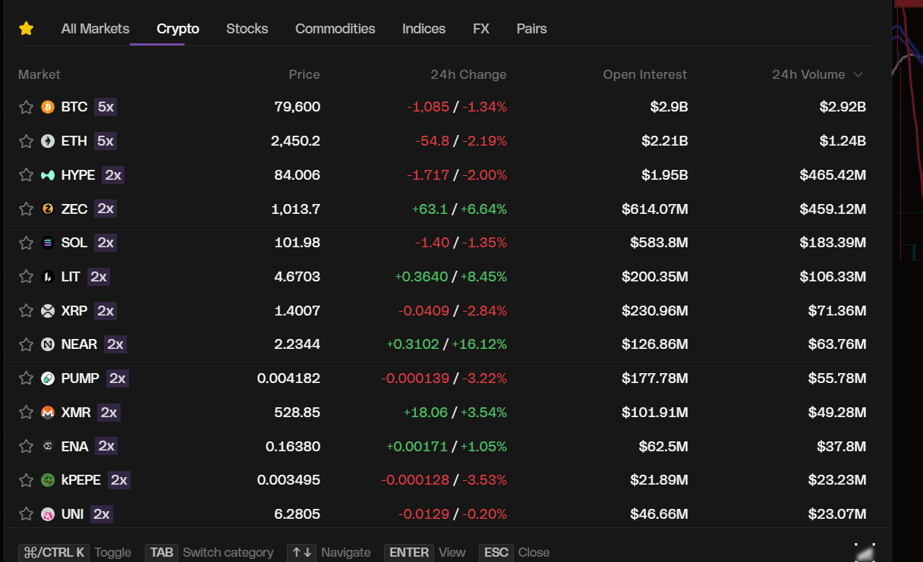Click the HYPE token icon

(x=48, y=175)
